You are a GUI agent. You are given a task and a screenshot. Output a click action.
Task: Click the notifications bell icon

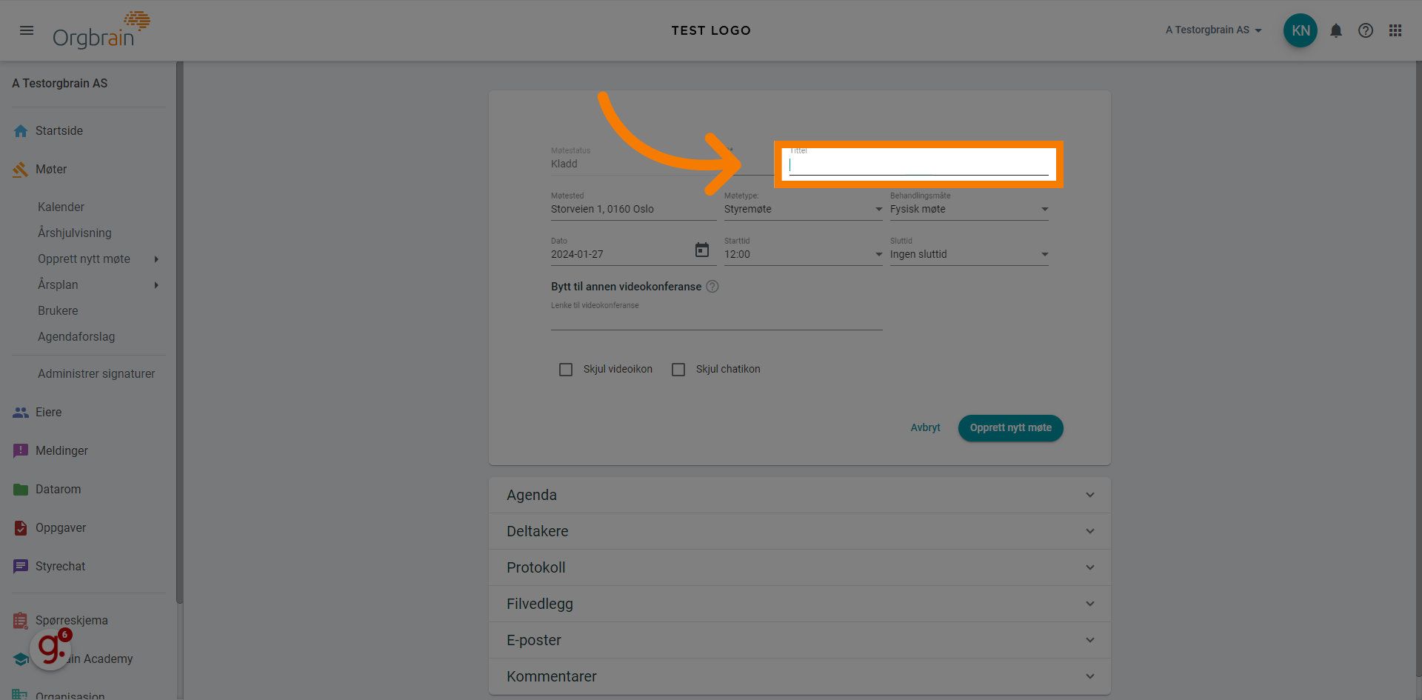1336,30
